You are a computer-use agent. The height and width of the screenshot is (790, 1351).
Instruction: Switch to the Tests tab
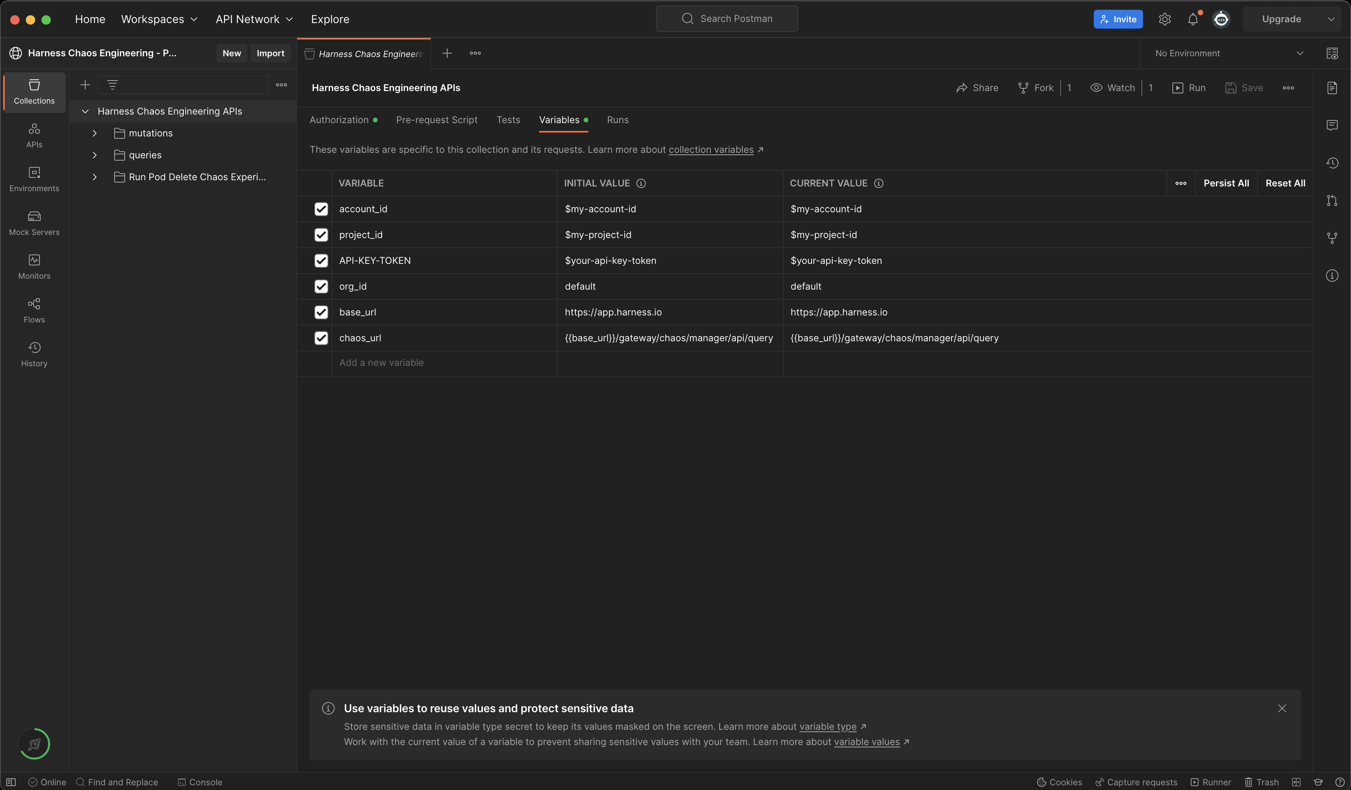click(508, 120)
